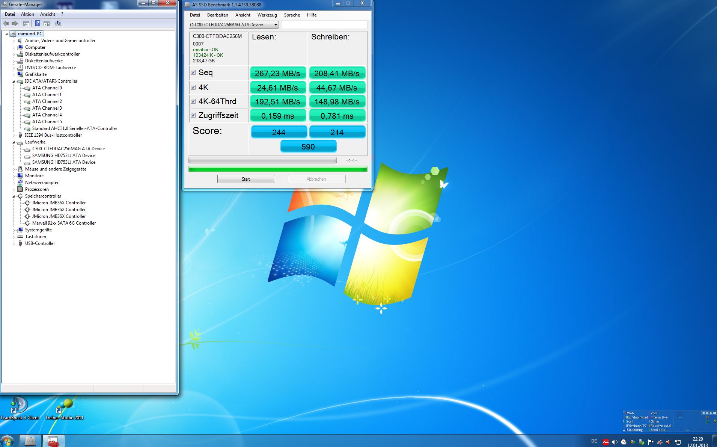This screenshot has height=447, width=717.
Task: Click the orange speaker tray icon
Action: tap(669, 442)
